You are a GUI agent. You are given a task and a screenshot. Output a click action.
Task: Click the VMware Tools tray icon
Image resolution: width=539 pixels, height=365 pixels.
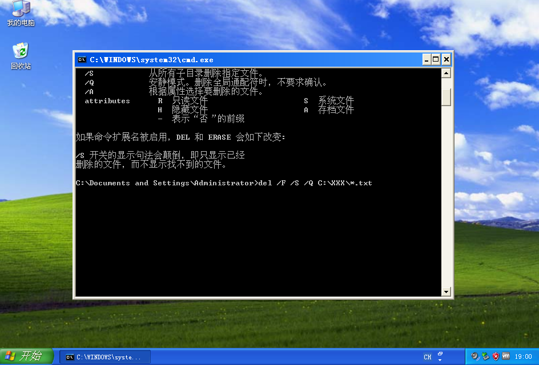(x=505, y=356)
